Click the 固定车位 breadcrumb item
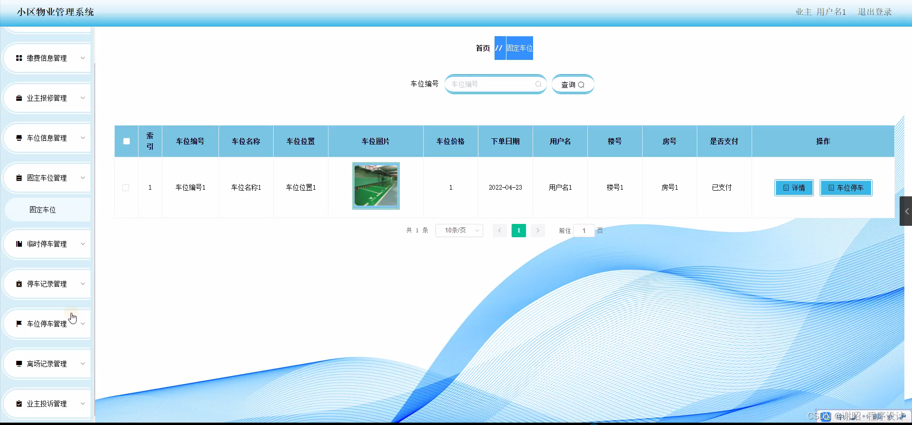 [x=519, y=48]
